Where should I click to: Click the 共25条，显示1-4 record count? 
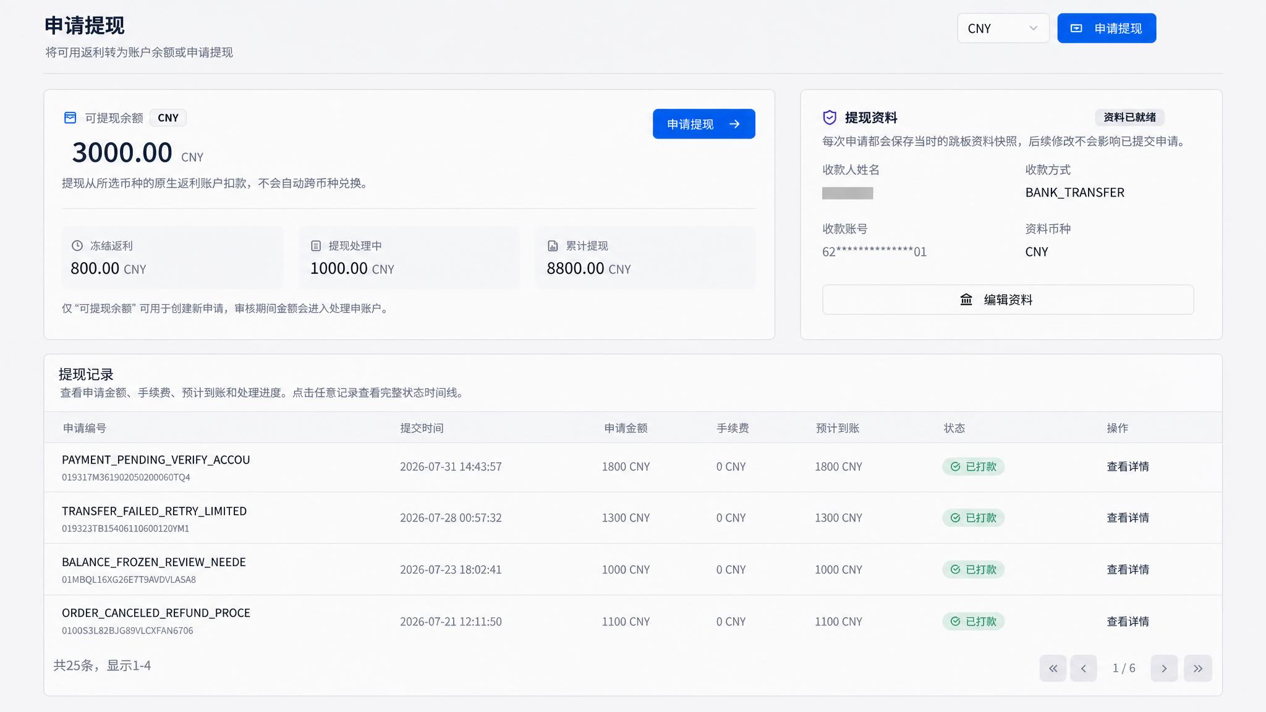pyautogui.click(x=102, y=666)
